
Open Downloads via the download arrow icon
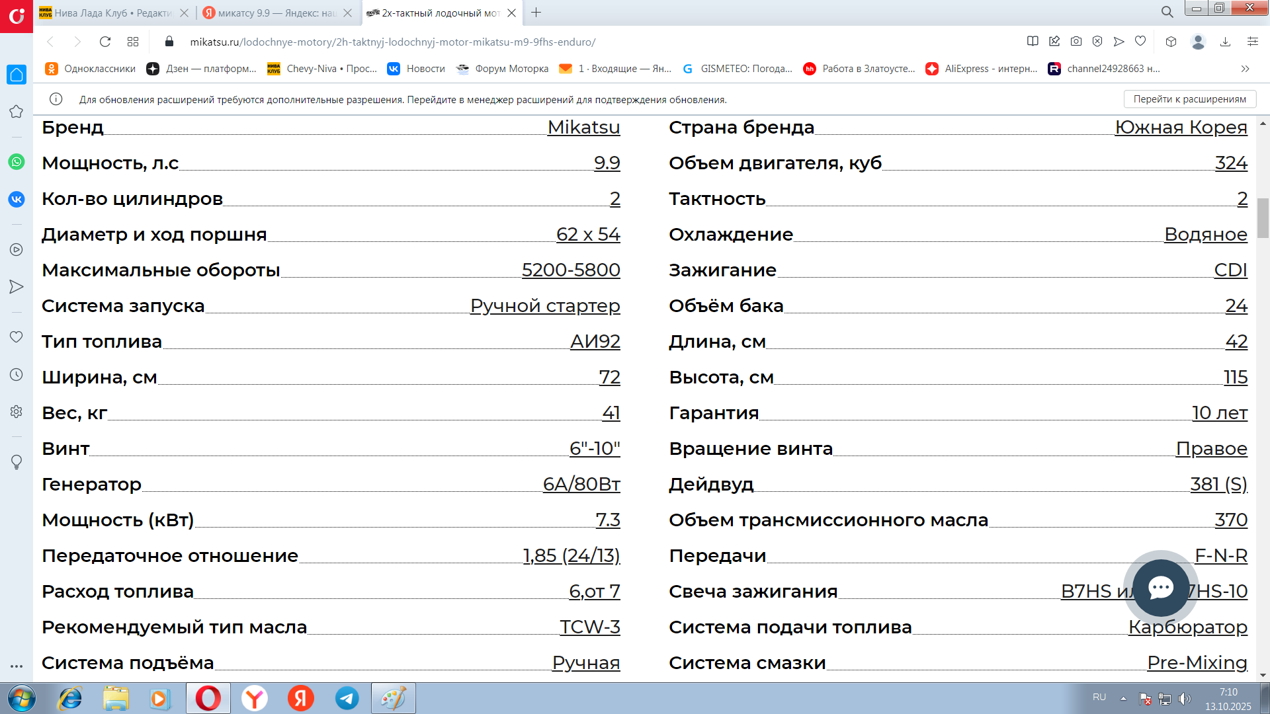tap(1224, 41)
